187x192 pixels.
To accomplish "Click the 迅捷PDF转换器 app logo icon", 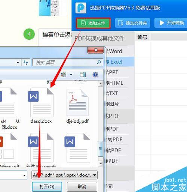I will coord(81,8).
